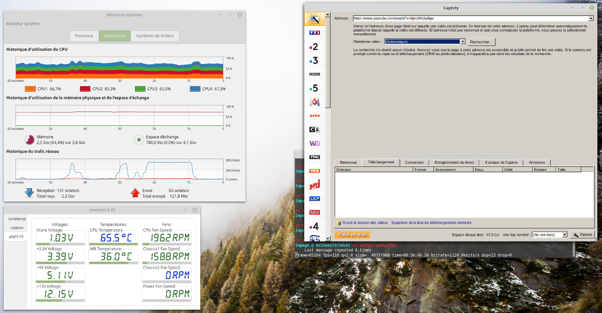Expand the Adresse URL history dropdown
This screenshot has height=313, width=602.
coord(591,18)
